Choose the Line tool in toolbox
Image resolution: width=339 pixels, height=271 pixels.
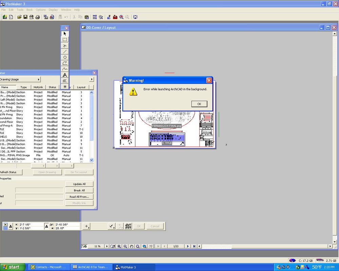coord(64,52)
